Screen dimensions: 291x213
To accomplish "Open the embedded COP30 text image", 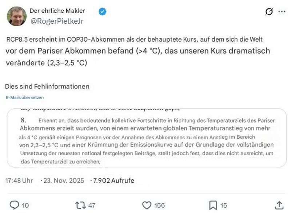I will 146,138.
